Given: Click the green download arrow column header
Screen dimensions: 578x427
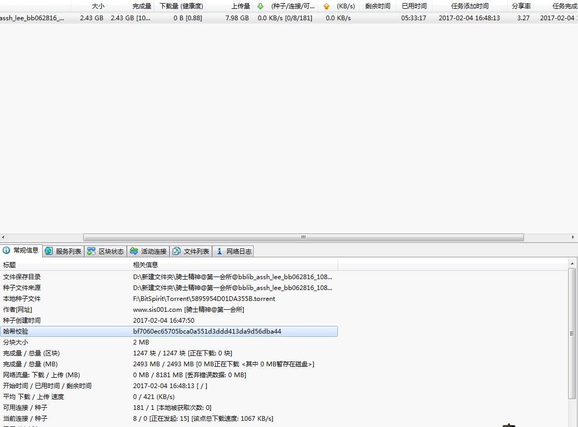Looking at the screenshot, I should (260, 6).
